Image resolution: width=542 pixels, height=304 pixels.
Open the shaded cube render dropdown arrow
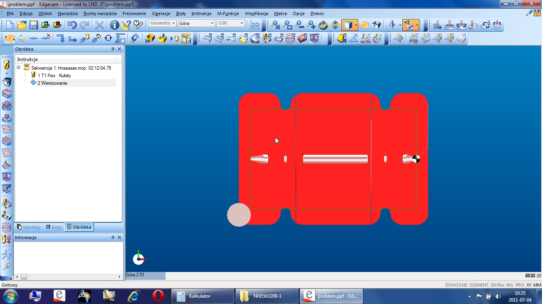pos(356,25)
